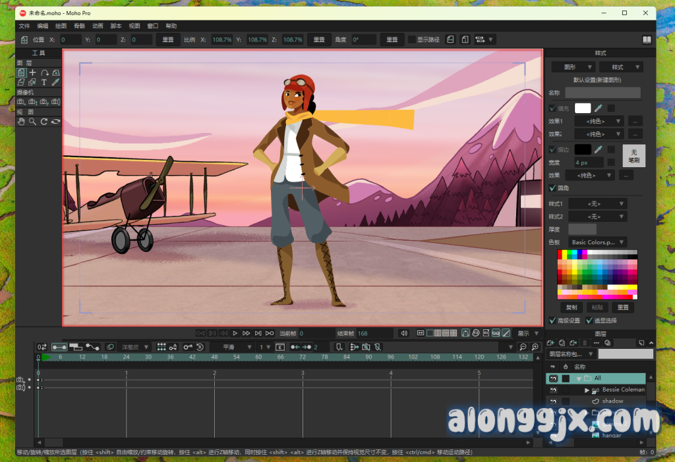Screen dimensions: 675x462
Task: Open the 色板 Basic Colors dropdown
Action: (x=599, y=242)
